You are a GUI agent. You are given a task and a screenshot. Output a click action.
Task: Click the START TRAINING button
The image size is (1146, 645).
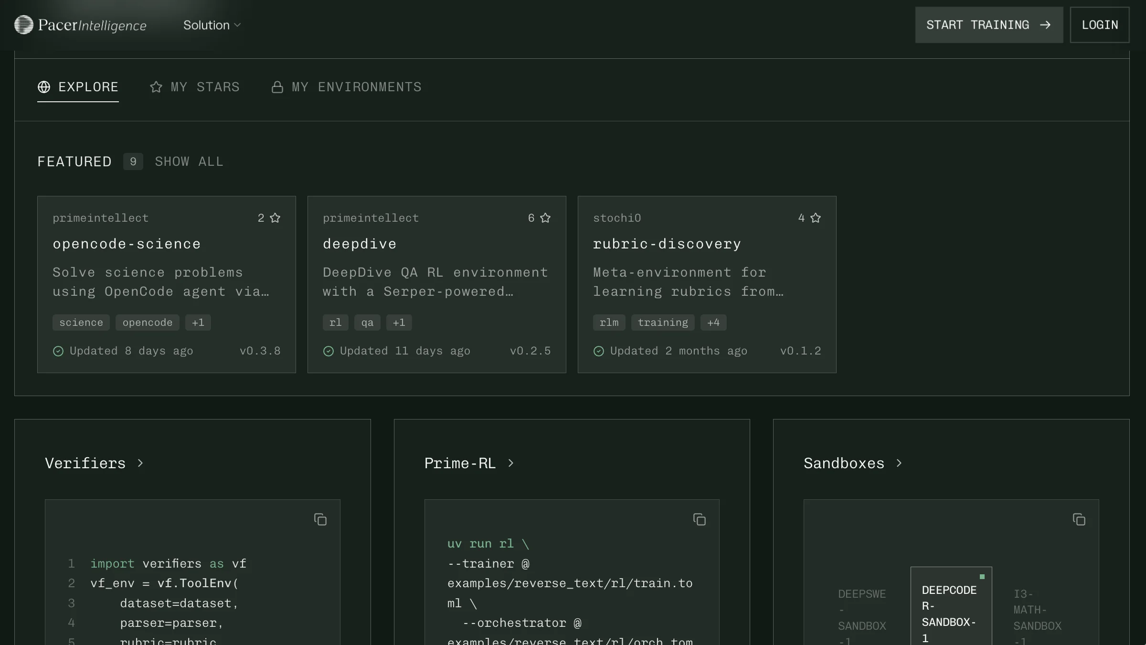(989, 25)
